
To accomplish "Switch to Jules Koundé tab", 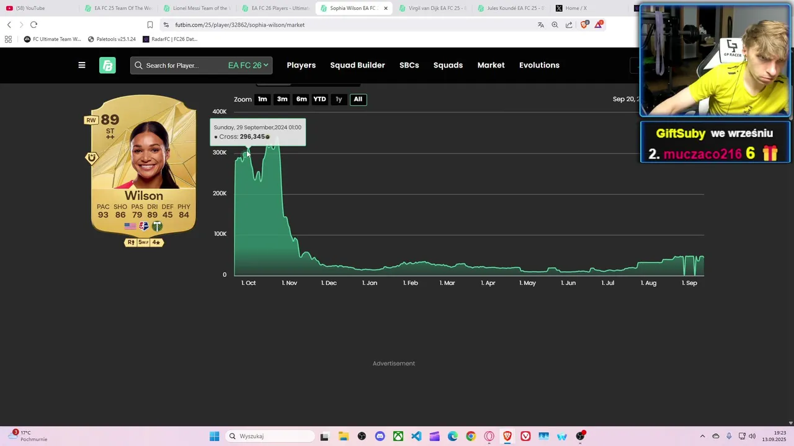I will (x=511, y=8).
